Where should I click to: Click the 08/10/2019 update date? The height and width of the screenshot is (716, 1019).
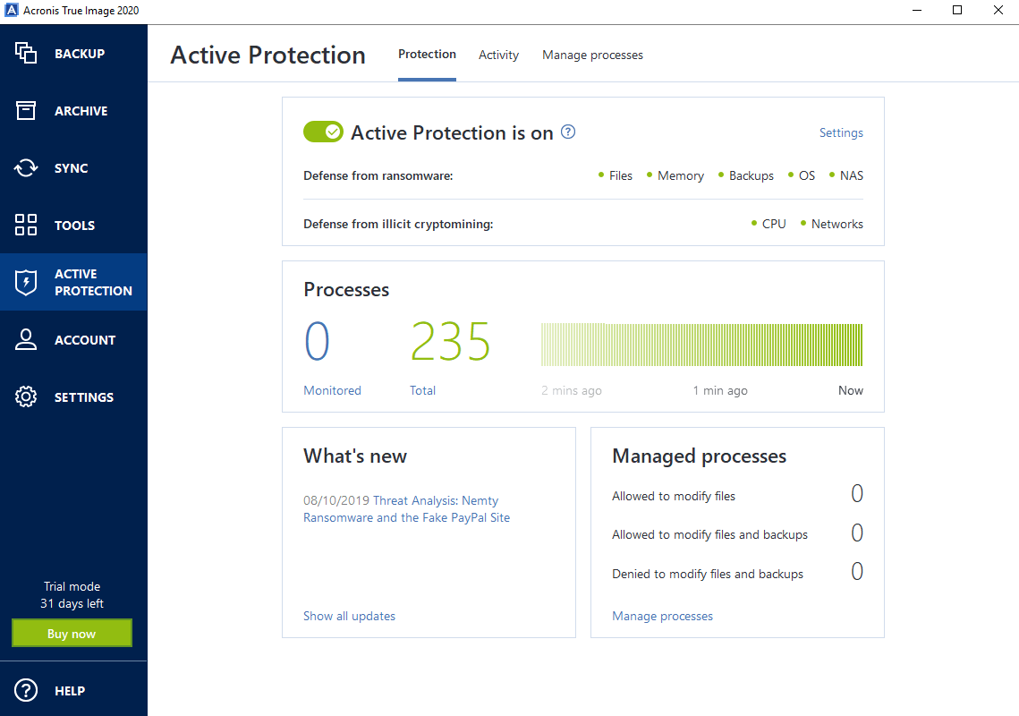[x=336, y=500]
